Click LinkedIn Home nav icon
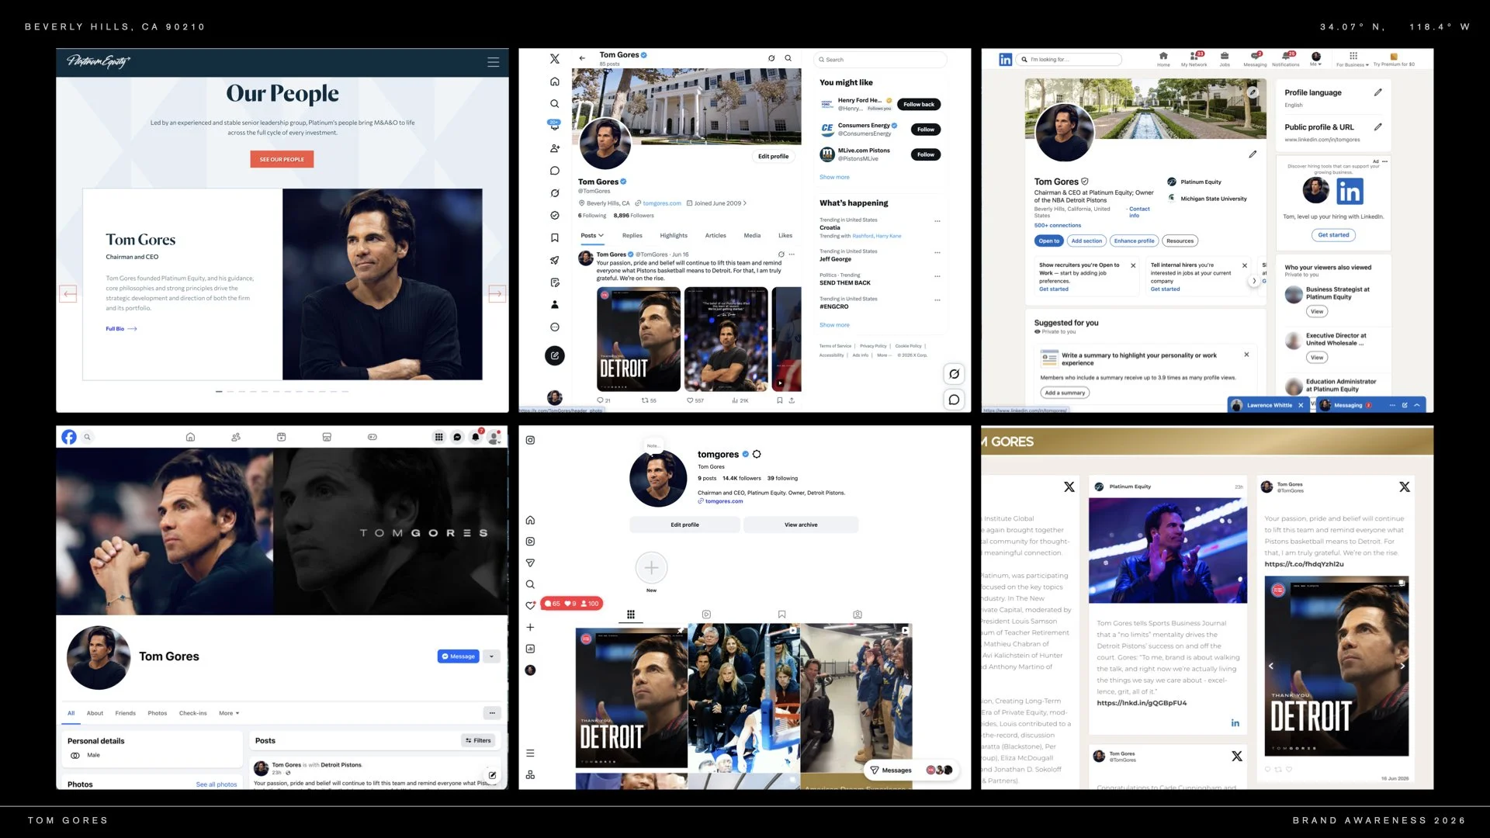This screenshot has height=838, width=1490. point(1163,58)
